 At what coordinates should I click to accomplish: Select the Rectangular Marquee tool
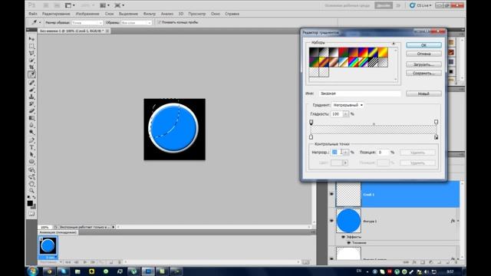(x=31, y=46)
